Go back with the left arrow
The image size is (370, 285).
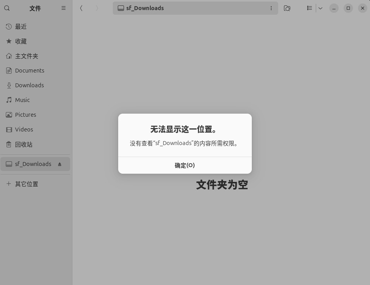coord(81,8)
